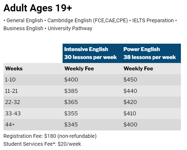Click the Registration Fee $180 line
This screenshot has width=187, height=150.
click(x=50, y=136)
